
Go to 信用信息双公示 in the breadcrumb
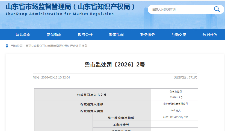tap(57, 46)
